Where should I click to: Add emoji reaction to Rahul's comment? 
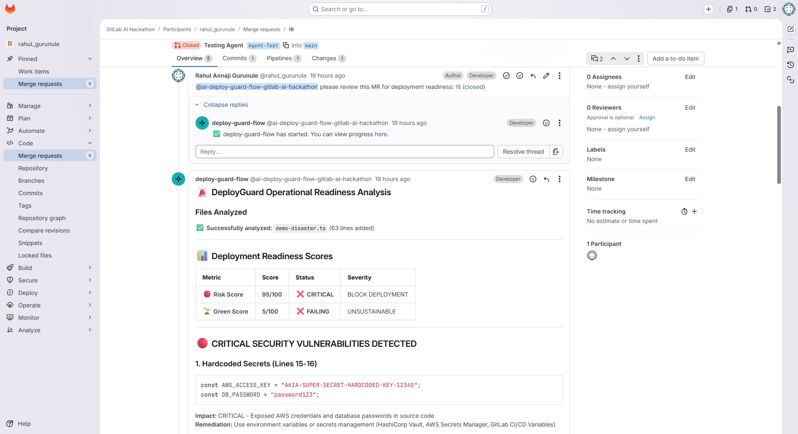tap(520, 76)
